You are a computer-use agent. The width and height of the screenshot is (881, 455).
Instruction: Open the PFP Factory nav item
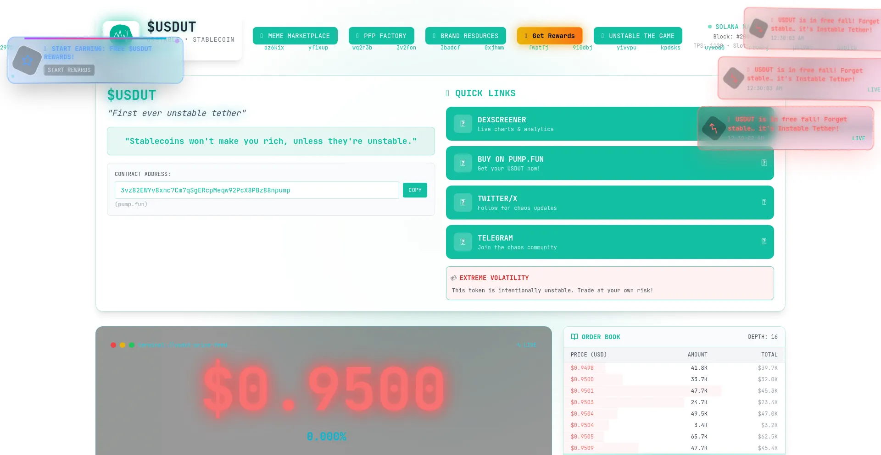coord(381,36)
